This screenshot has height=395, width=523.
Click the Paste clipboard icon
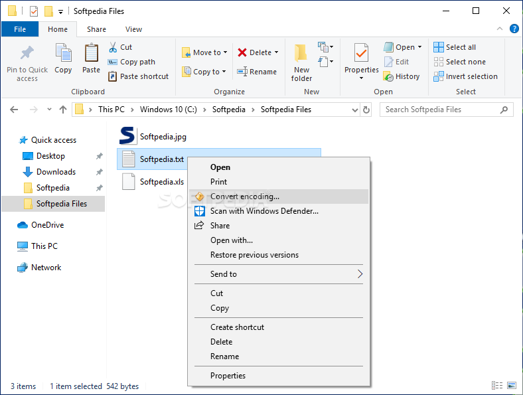(x=91, y=52)
